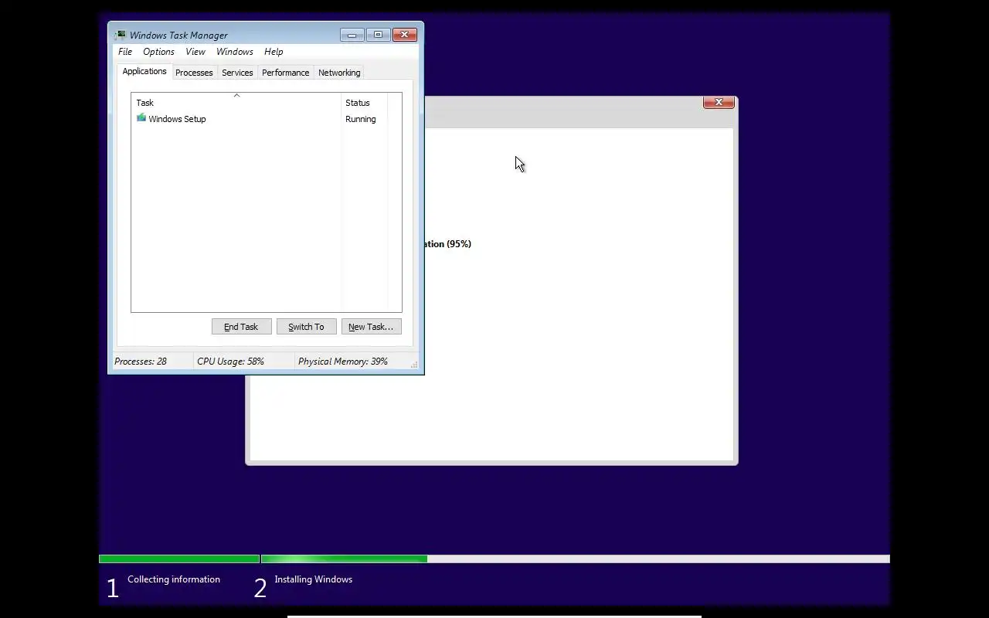
Task: Click the Installing Windows progress bar
Action: [x=576, y=559]
